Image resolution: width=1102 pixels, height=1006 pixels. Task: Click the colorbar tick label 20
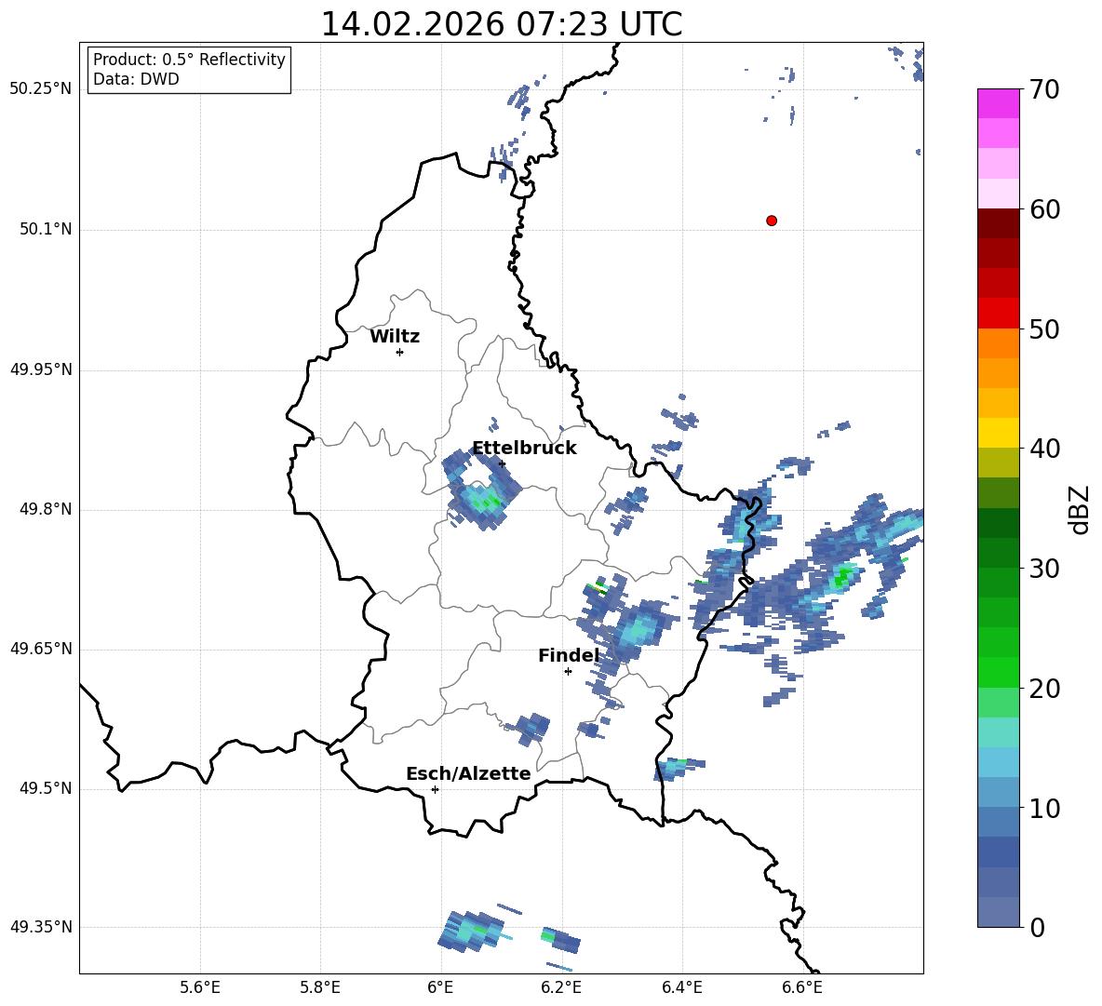point(1044,689)
